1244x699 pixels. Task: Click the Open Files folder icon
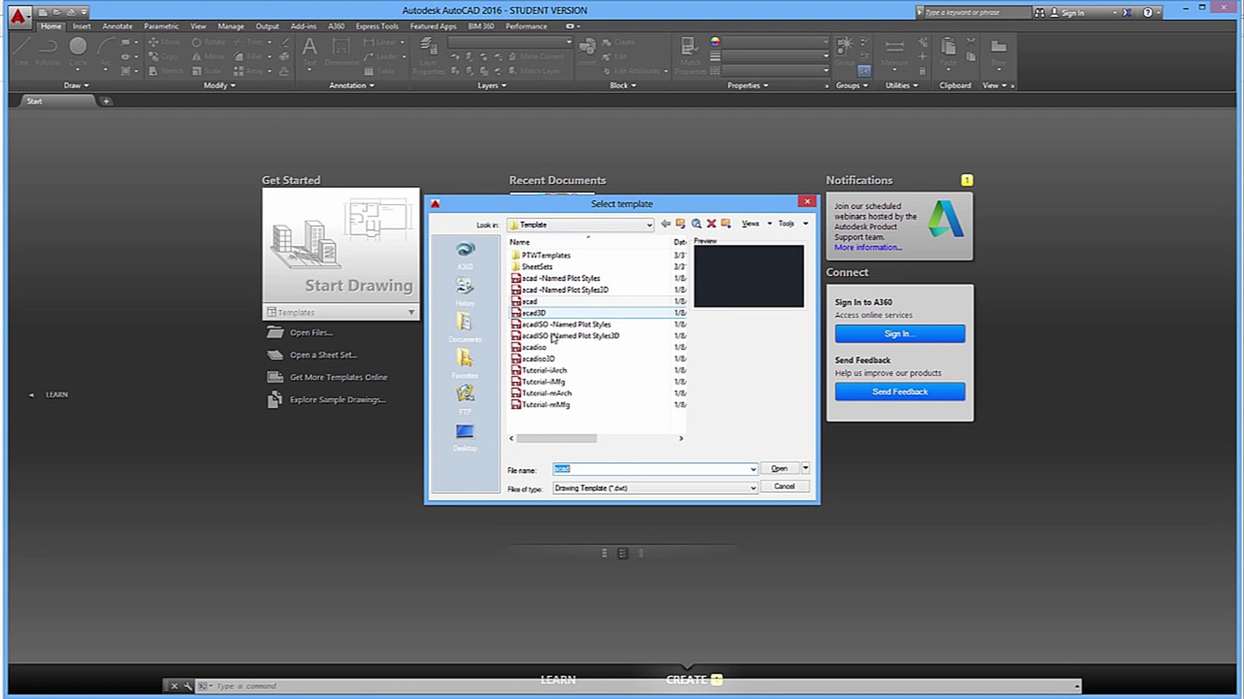pyautogui.click(x=275, y=333)
